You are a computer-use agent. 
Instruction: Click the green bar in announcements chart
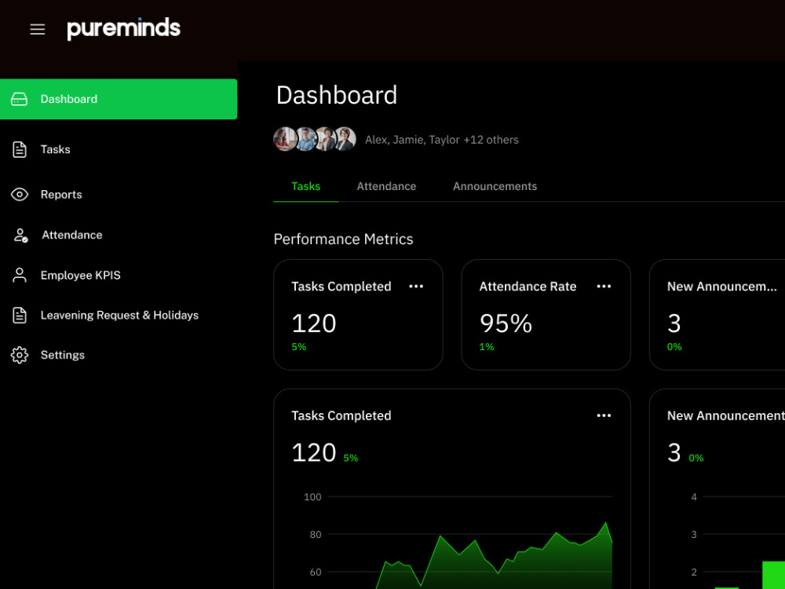[x=773, y=575]
